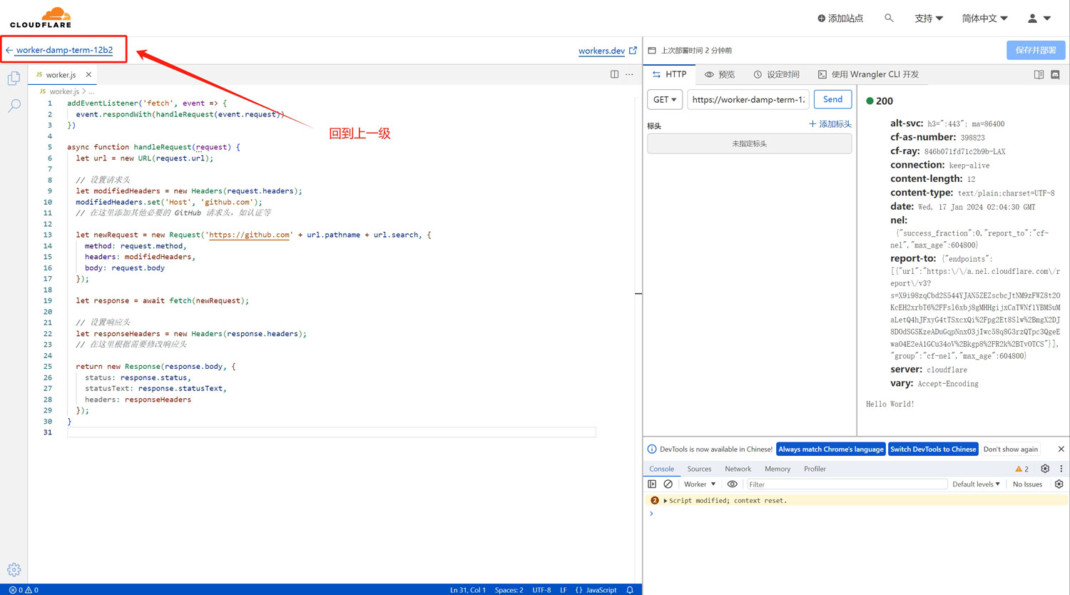This screenshot has width=1070, height=595.
Task: Click the request URL input field
Action: (748, 99)
